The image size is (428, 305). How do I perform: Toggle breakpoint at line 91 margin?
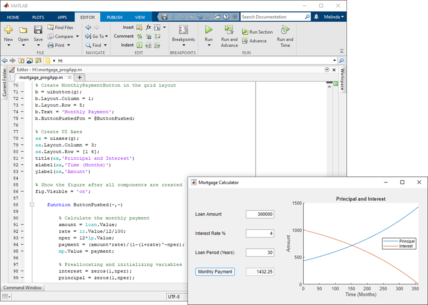pyautogui.click(x=22, y=224)
